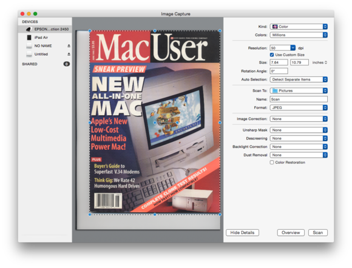Click the Rotation Angle field
Screen dimensions: 352x268
pyautogui.click(x=279, y=71)
